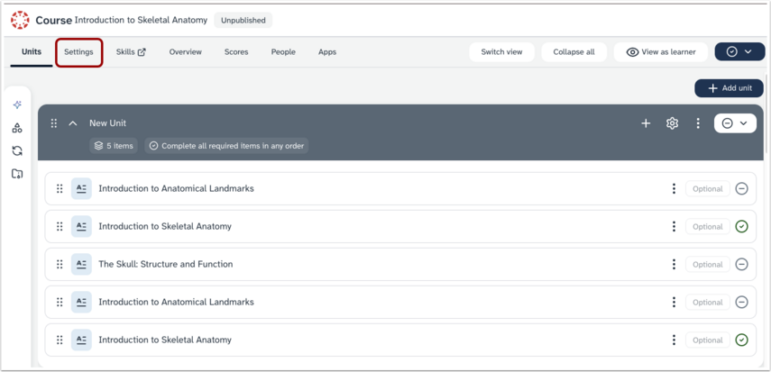Viewport: 771px width, 372px height.
Task: Go to the Overview tab
Action: [x=186, y=51]
